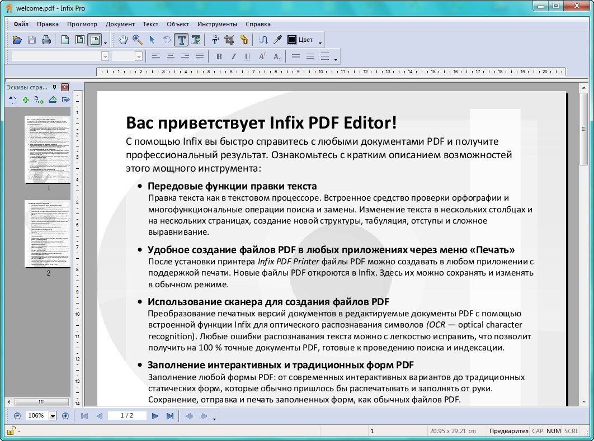Screen dimensions: 594x441
Task: Print the document with the printer icon
Action: (x=46, y=40)
